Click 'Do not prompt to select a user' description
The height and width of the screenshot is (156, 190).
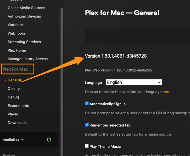[137, 113]
